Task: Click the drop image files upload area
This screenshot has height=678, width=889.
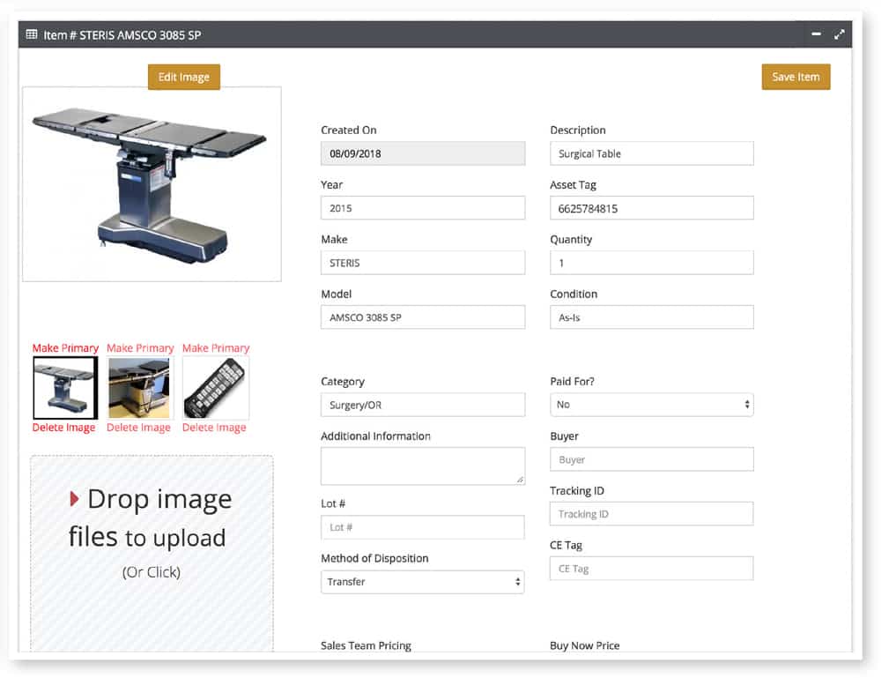Action: coord(152,553)
